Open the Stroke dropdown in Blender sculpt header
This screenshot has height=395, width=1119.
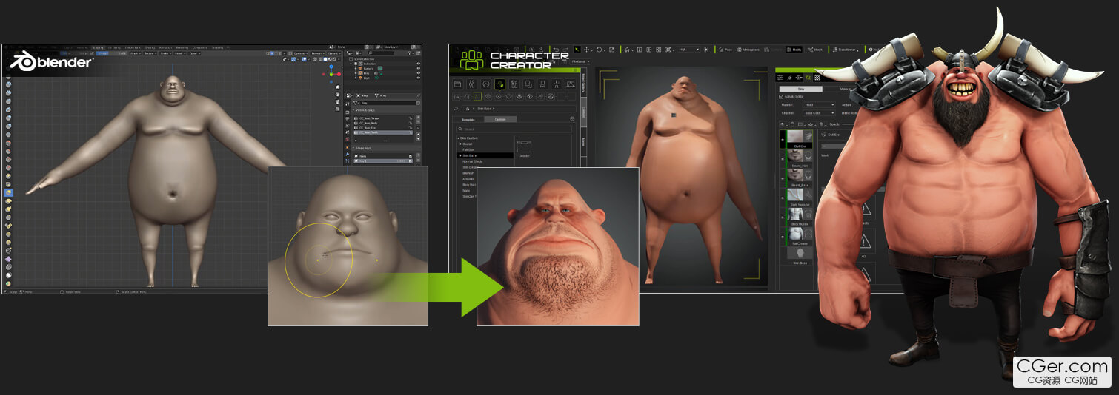165,53
